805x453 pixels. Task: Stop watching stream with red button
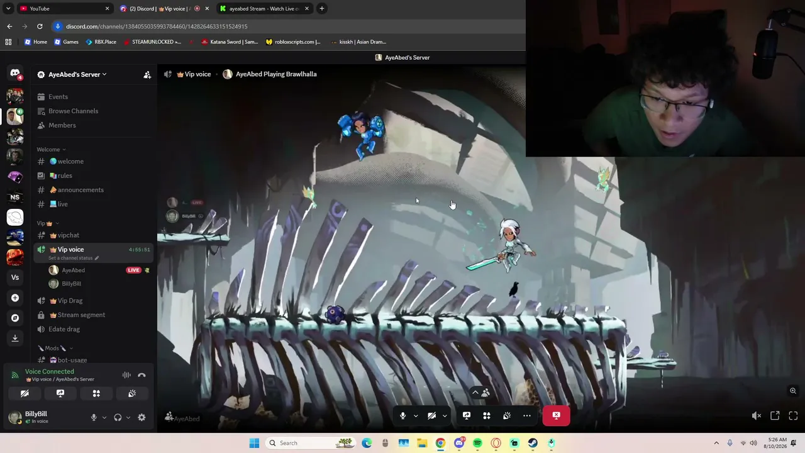(556, 416)
